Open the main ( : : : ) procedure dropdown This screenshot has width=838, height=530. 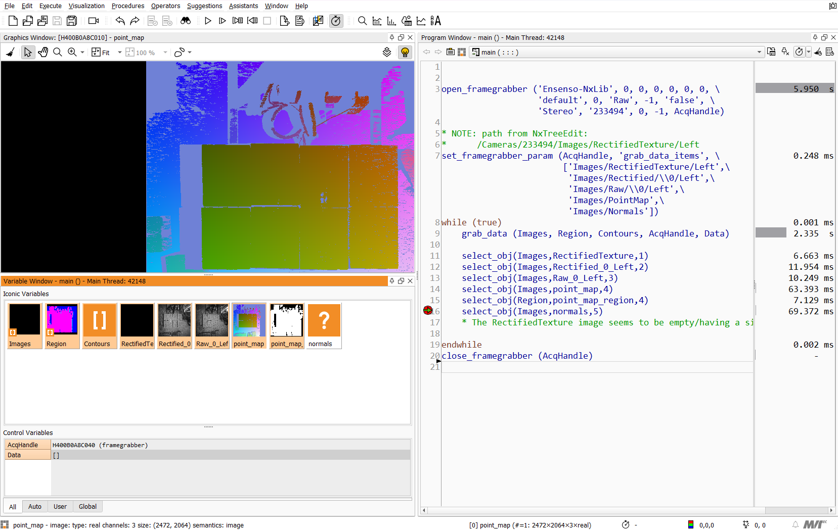[x=616, y=52]
